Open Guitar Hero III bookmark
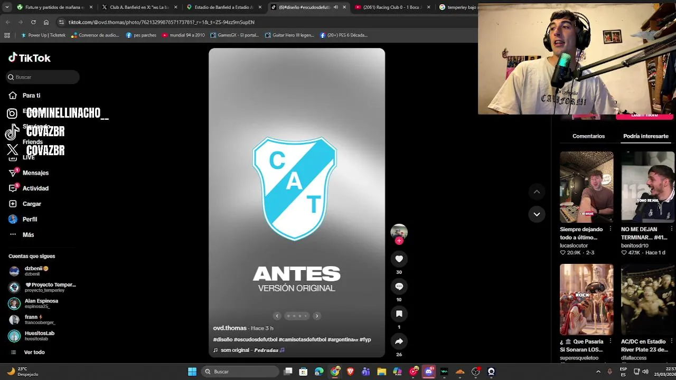Screen dimensions: 676x380 click(289, 35)
